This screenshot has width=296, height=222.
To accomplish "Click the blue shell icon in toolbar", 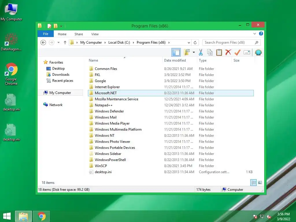I will coord(258,52).
